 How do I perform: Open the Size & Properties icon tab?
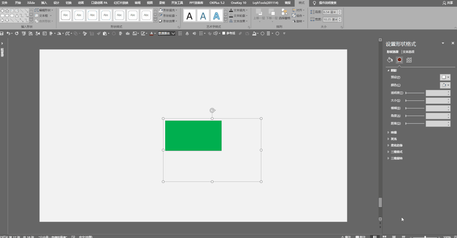pyautogui.click(x=409, y=60)
